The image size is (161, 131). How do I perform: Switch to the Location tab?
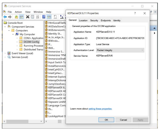point(83,20)
